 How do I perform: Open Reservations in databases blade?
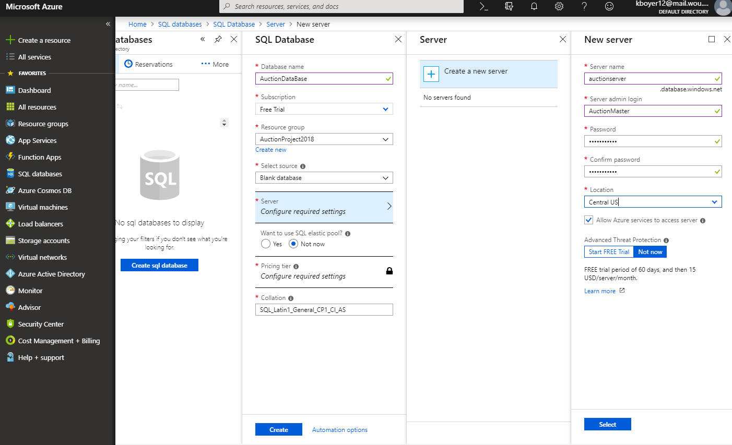pos(148,64)
